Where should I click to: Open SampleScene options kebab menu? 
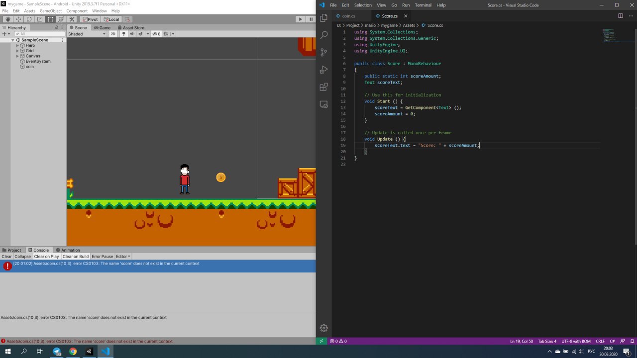[x=63, y=40]
